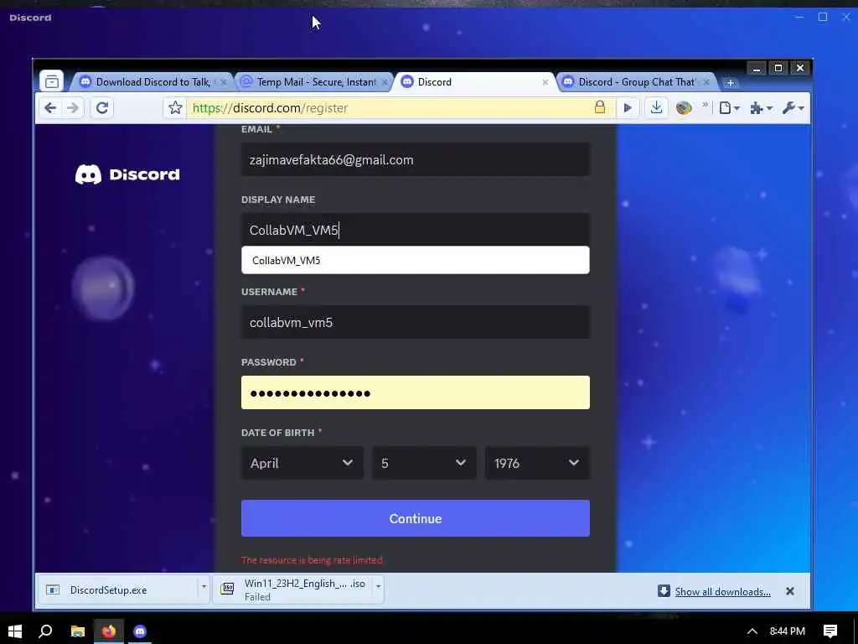Open File Explorer from taskbar
The width and height of the screenshot is (858, 644).
[78, 631]
